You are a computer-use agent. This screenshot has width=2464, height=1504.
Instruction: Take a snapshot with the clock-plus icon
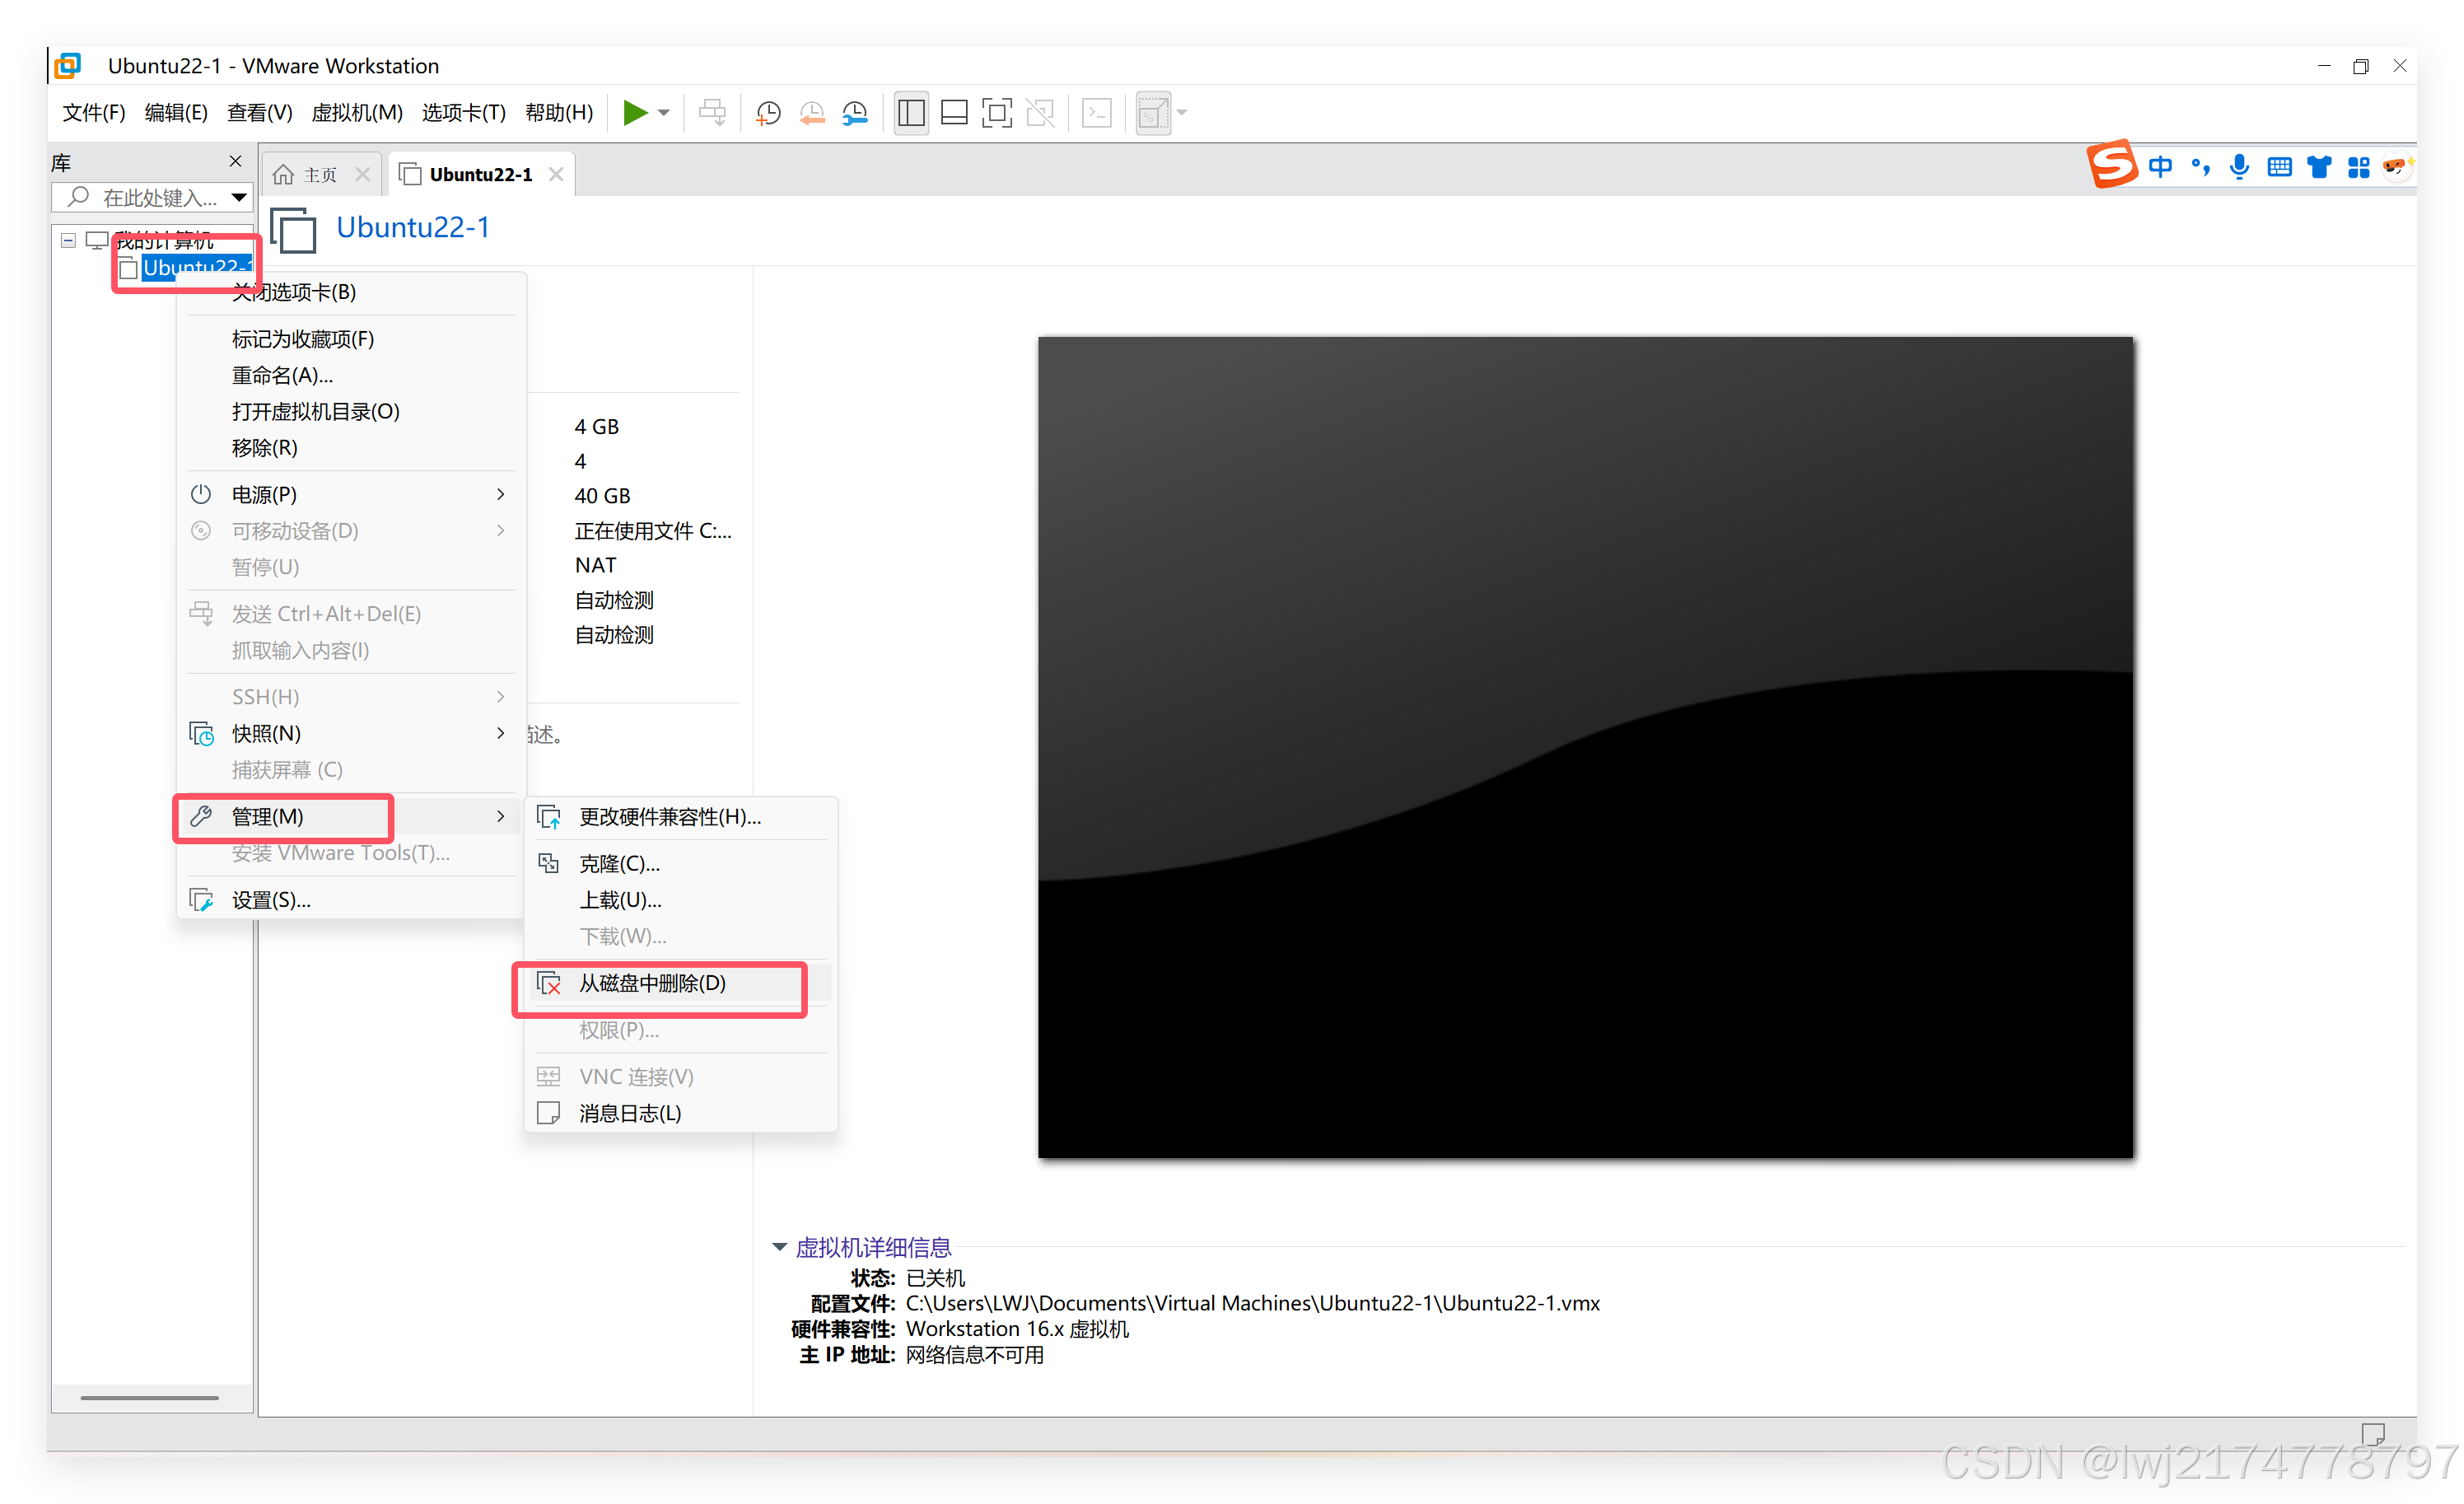(768, 113)
